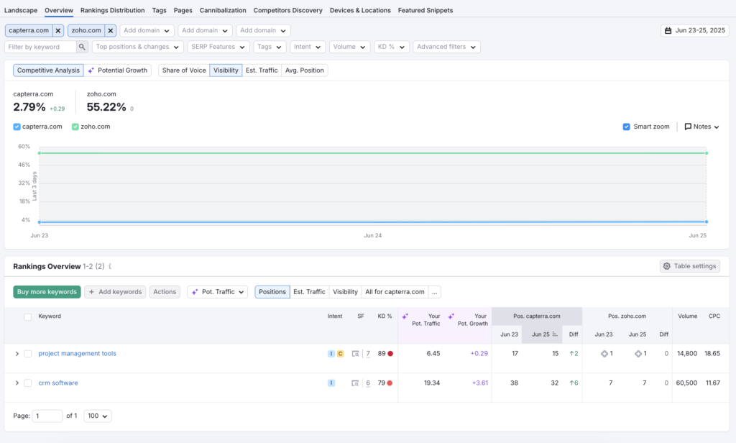Click the Notes speech bubble icon

[688, 127]
